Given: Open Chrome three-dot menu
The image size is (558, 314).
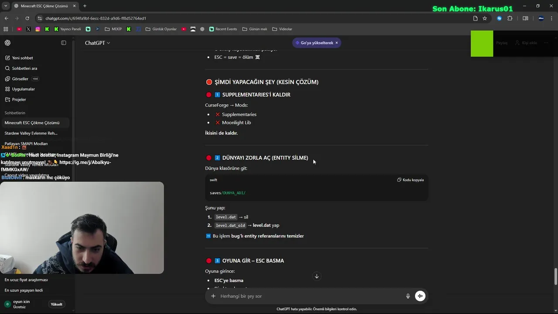Looking at the screenshot, I should (552, 18).
